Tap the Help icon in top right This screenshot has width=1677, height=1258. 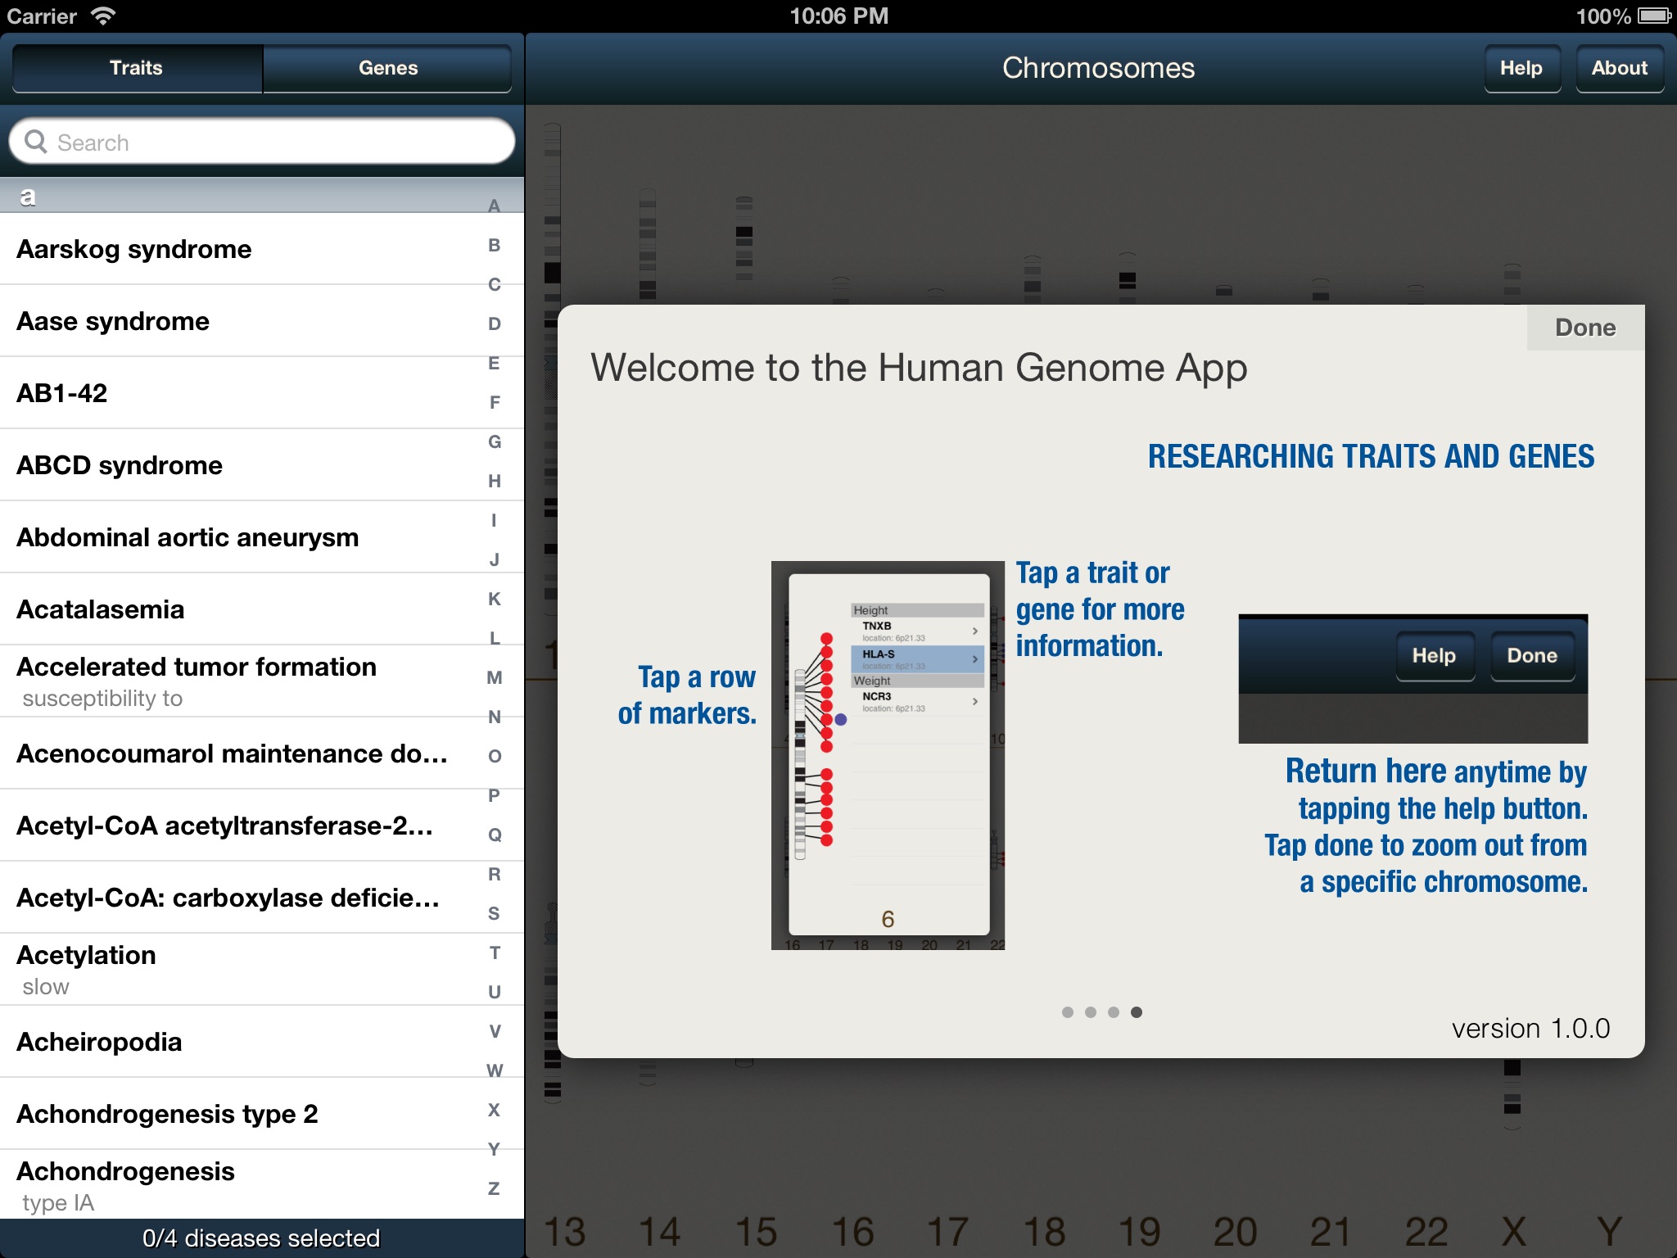1522,69
